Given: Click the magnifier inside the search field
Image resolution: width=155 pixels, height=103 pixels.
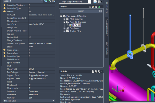Looking at the screenshot, I should 101,11.
